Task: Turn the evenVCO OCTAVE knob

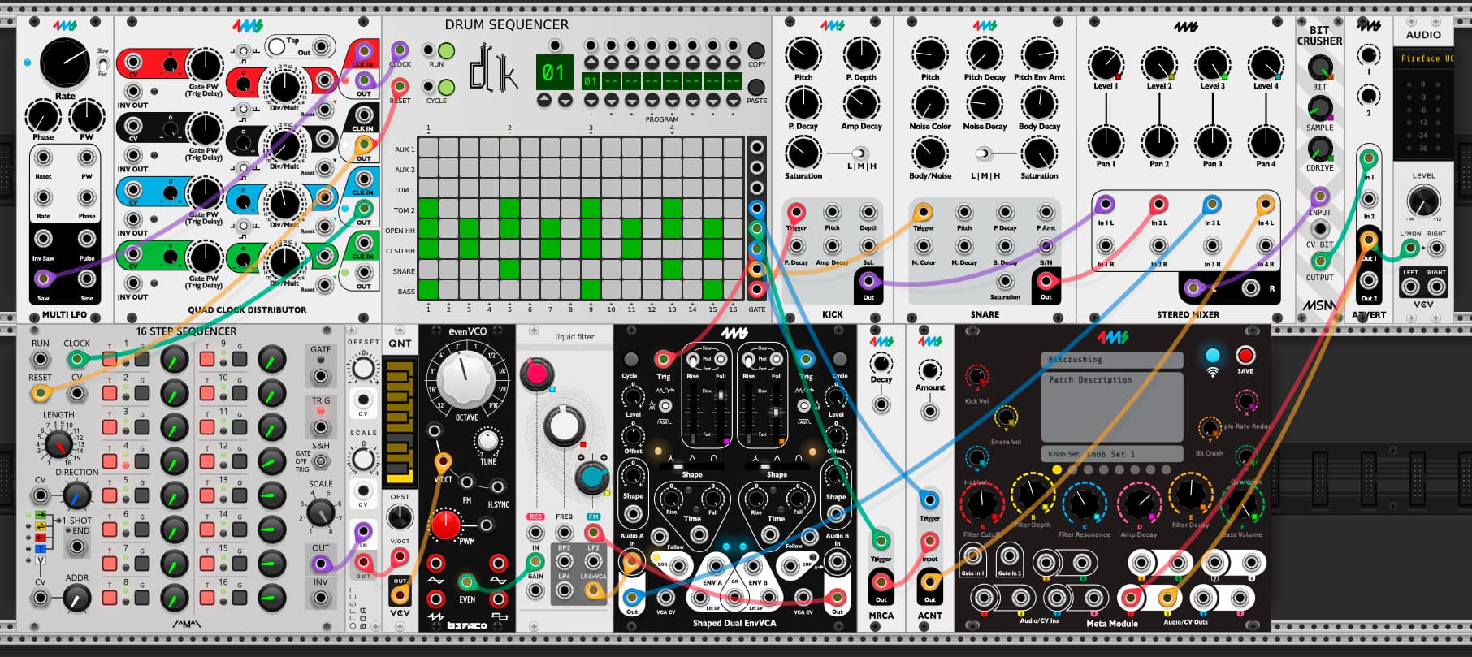Action: [x=465, y=379]
